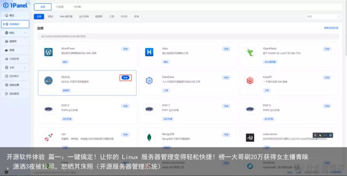Viewport: 347px width, 176px height.
Task: Install Halo with its 安装 button
Action: pos(226,49)
